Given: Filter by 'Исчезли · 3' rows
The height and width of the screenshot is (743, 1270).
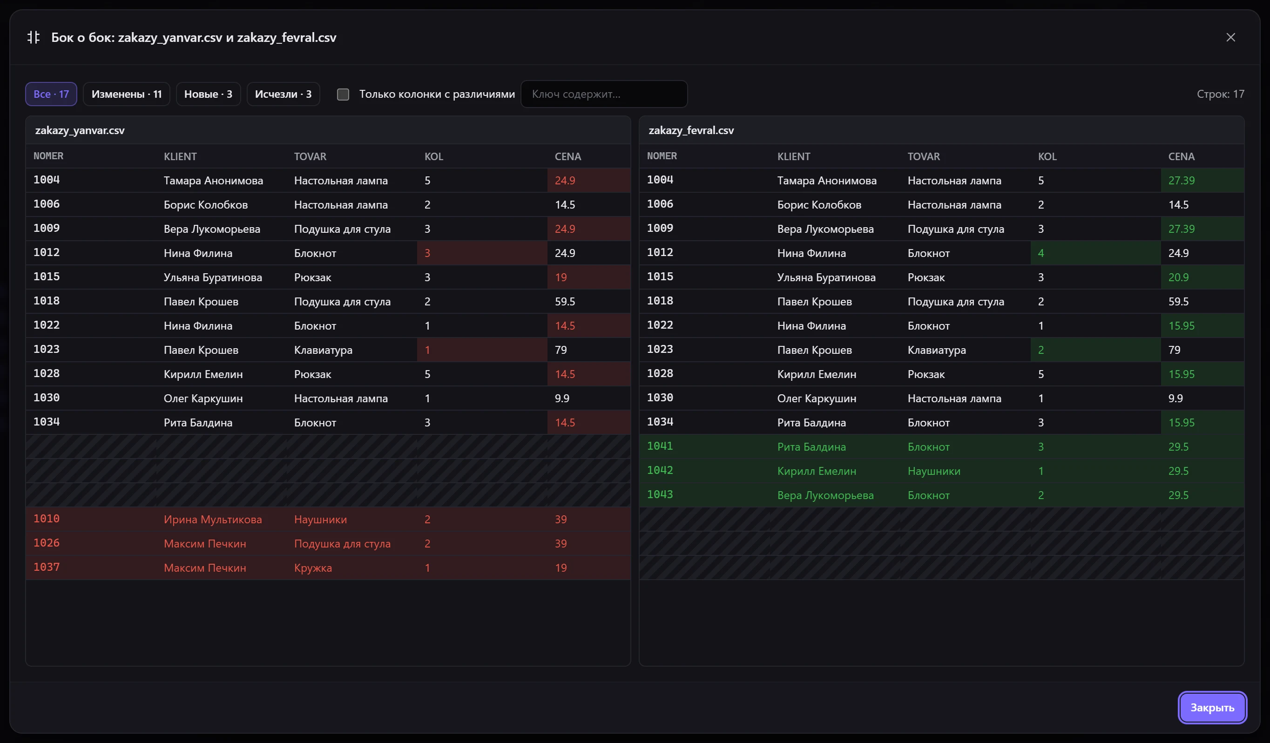Looking at the screenshot, I should coord(283,94).
